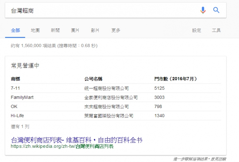
Task: Submit search with magnifying glass icon
Action: click(216, 10)
